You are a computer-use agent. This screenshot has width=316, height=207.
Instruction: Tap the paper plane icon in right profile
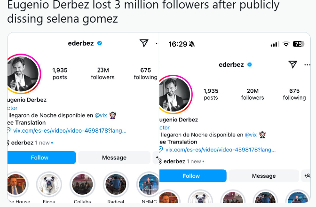(x=293, y=64)
